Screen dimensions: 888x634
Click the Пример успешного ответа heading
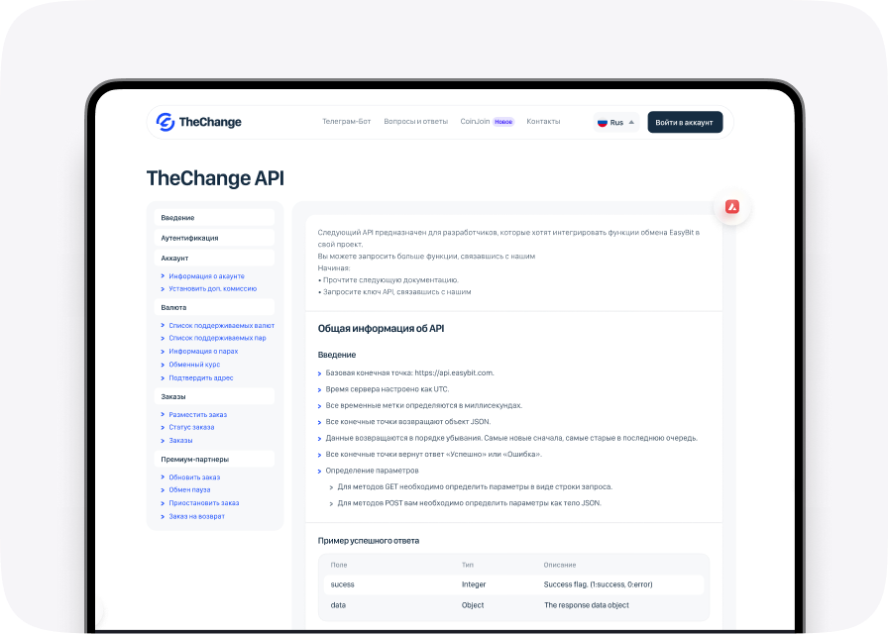coord(369,541)
